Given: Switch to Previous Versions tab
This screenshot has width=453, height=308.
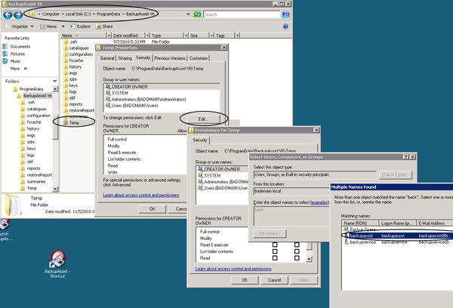Looking at the screenshot, I should click(170, 58).
